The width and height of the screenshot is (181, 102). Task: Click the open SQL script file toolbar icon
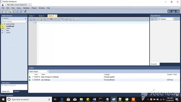pyautogui.click(x=7, y=12)
